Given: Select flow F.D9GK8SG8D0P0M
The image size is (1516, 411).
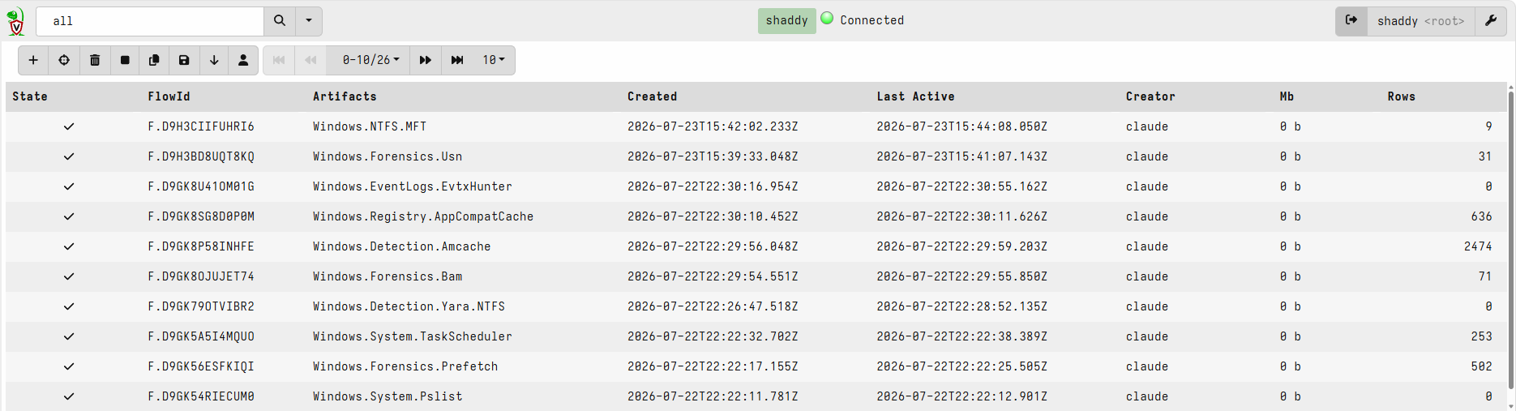Looking at the screenshot, I should coord(201,216).
